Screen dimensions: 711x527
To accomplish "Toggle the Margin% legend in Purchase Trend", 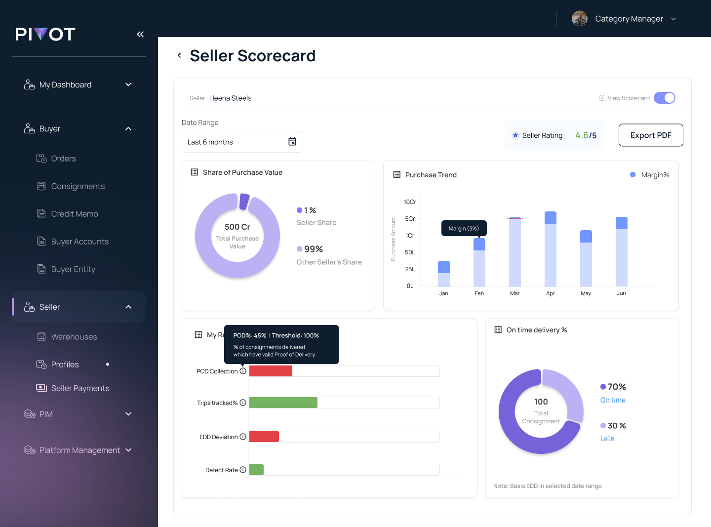I will (x=650, y=175).
